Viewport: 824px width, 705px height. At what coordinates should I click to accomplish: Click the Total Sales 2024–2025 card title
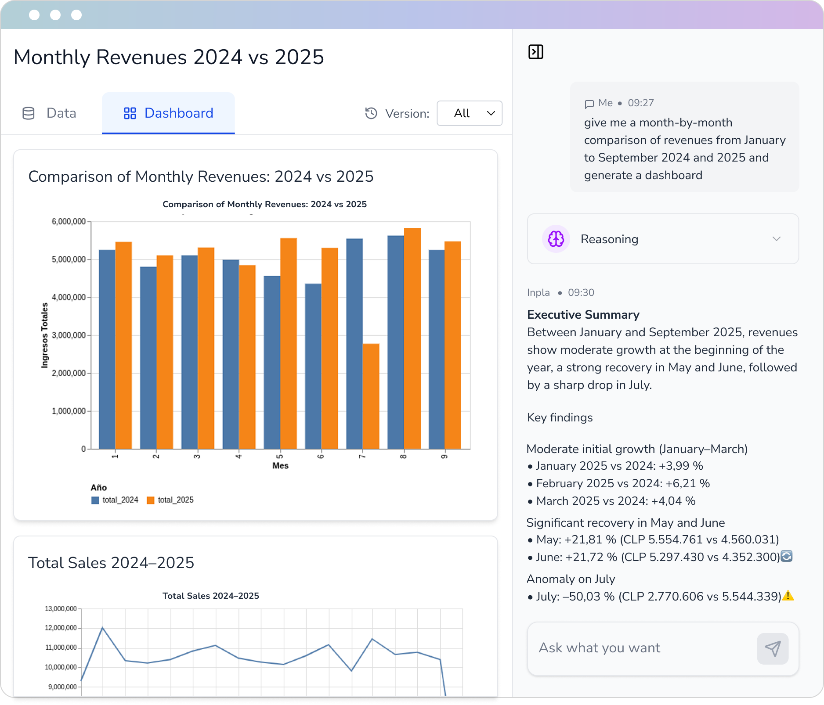pyautogui.click(x=111, y=562)
